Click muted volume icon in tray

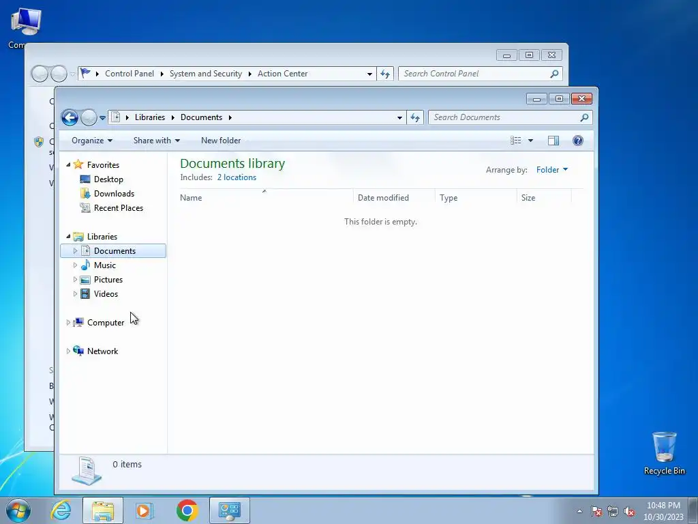coord(629,512)
